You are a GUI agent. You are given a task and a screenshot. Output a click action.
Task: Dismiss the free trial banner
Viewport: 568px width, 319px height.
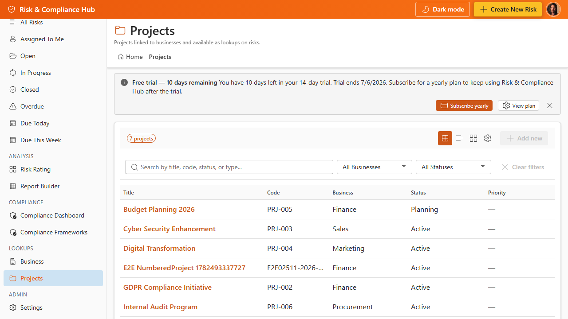point(550,105)
